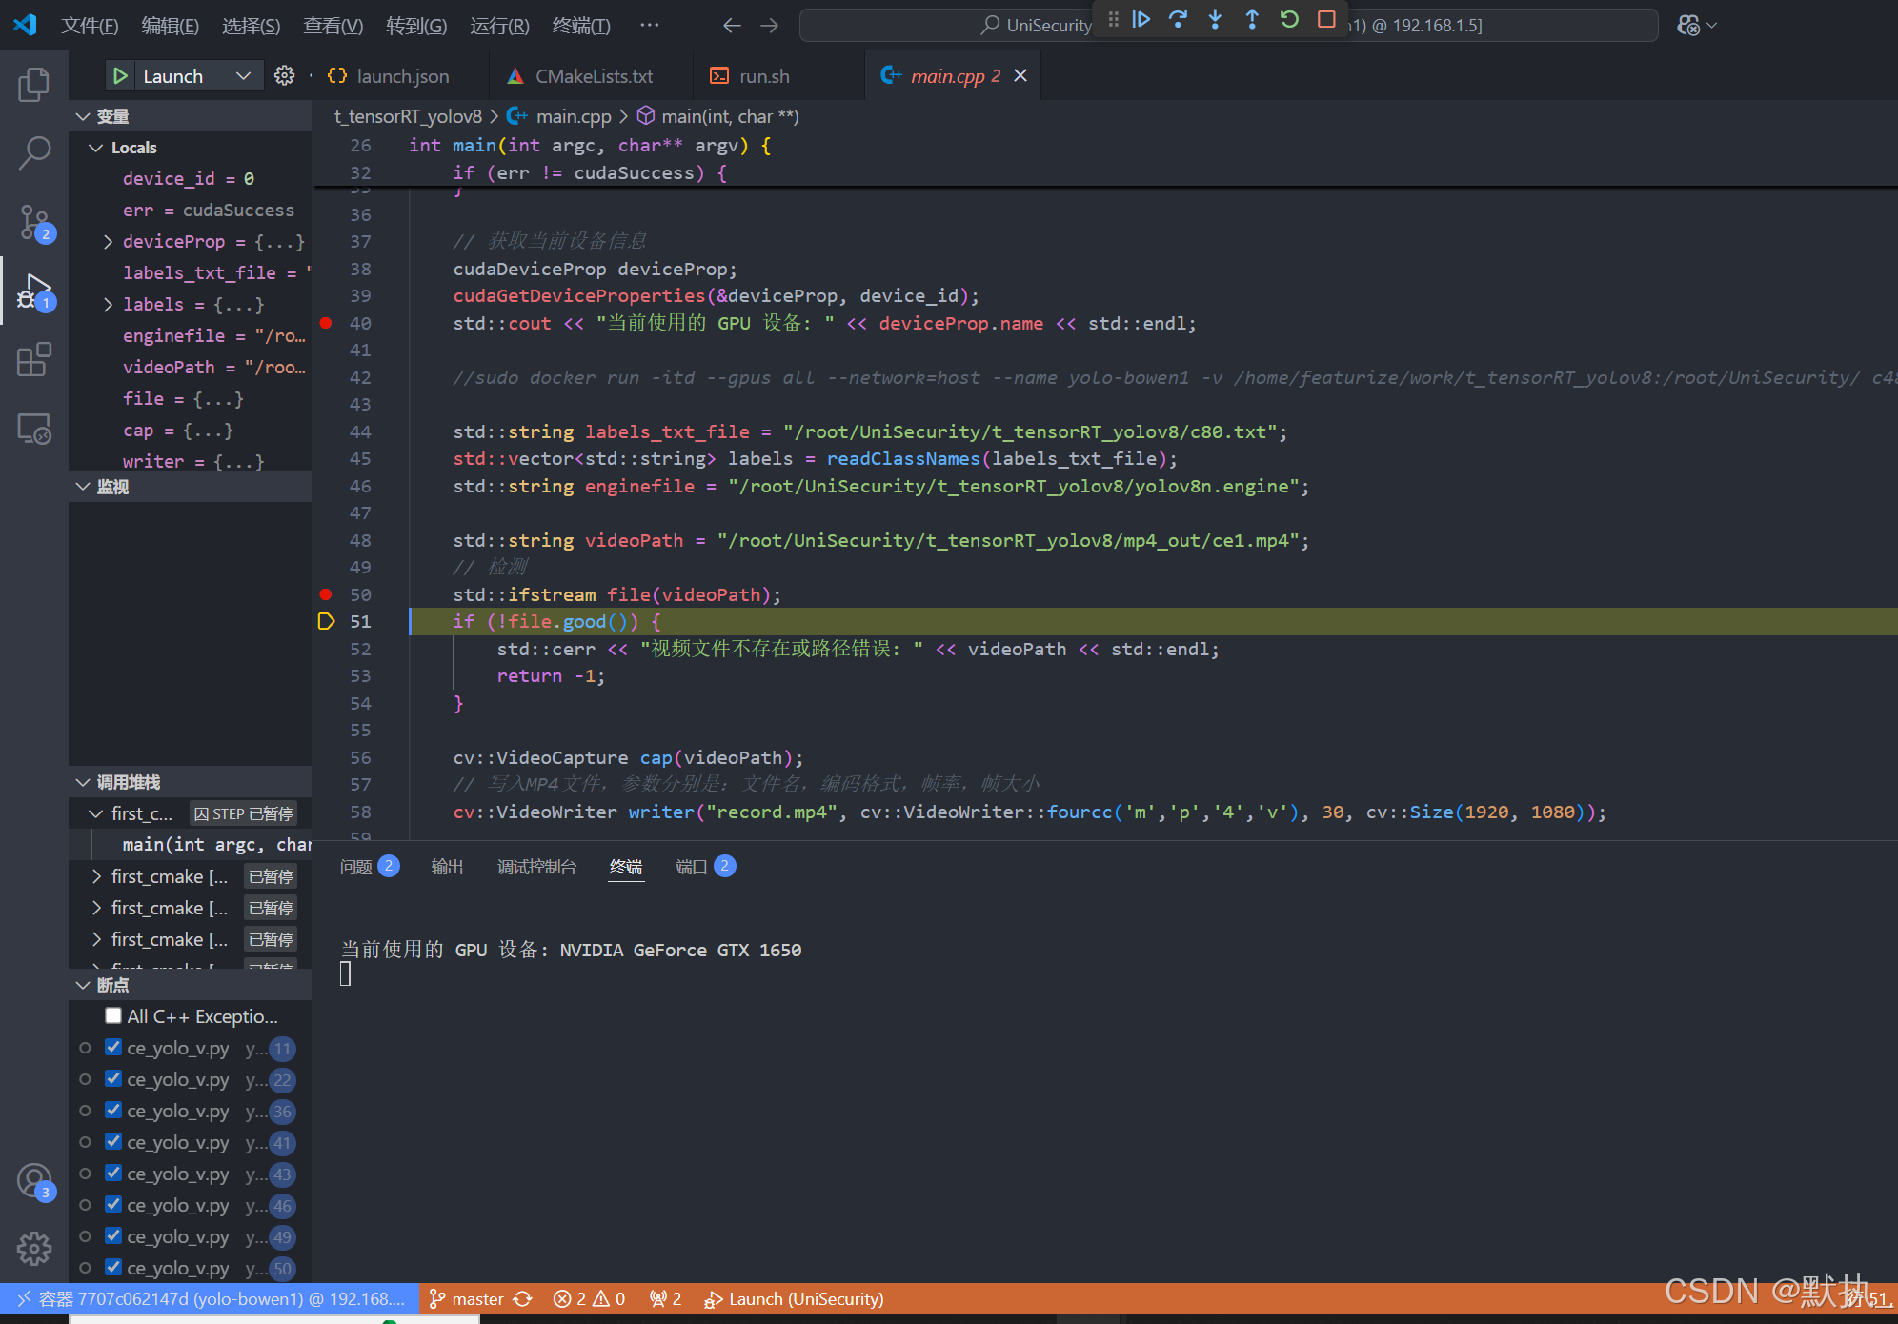Remove the breakpoint dot on line 40

click(325, 323)
